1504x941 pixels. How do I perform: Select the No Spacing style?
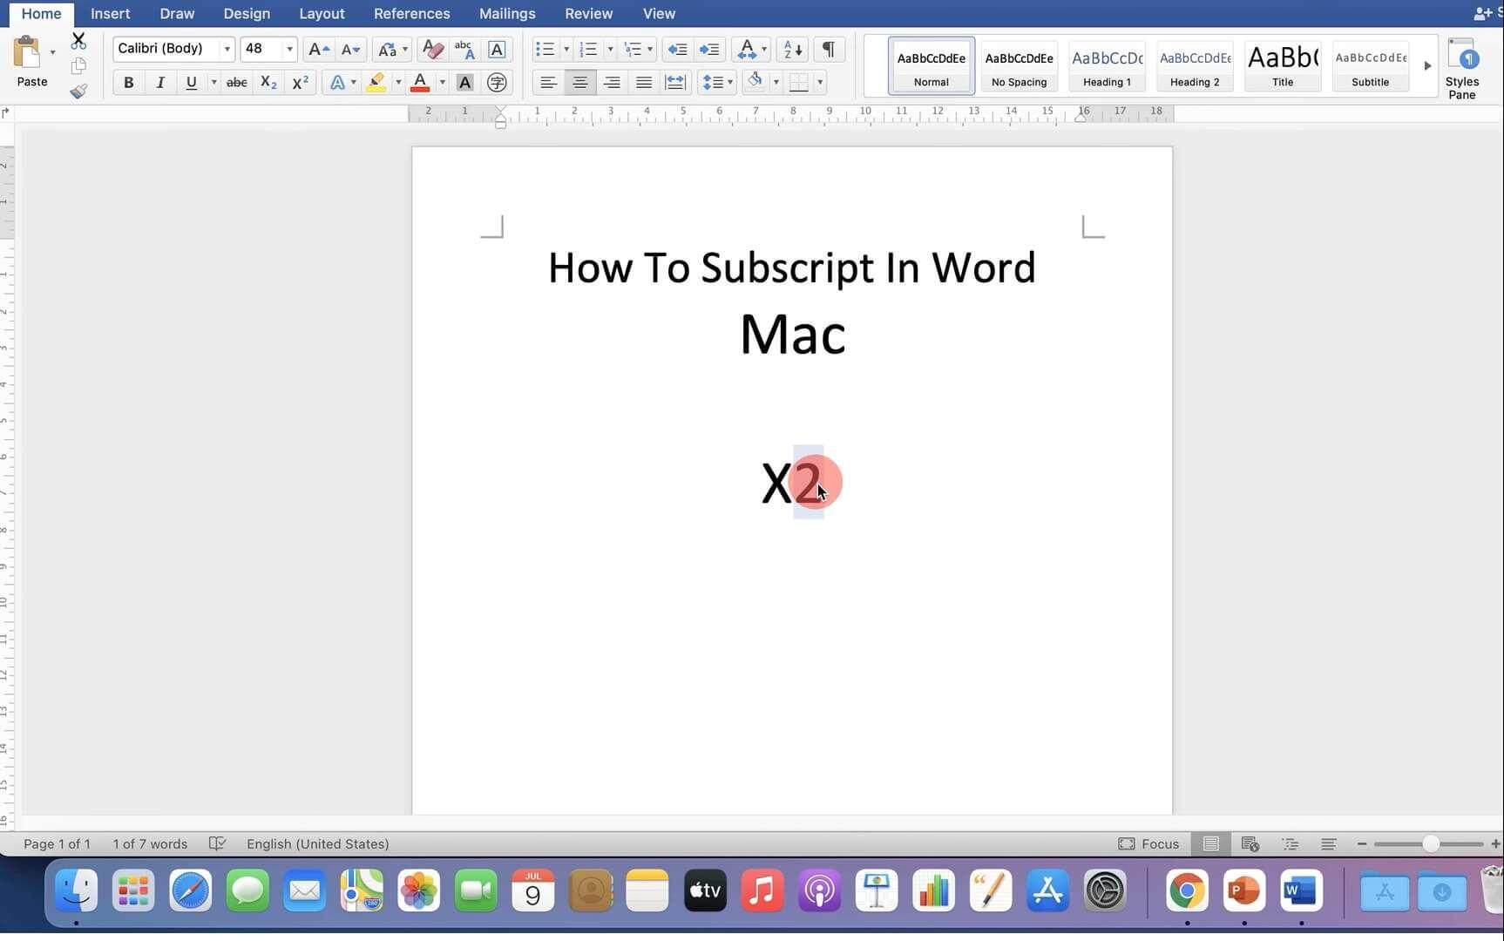(1018, 66)
